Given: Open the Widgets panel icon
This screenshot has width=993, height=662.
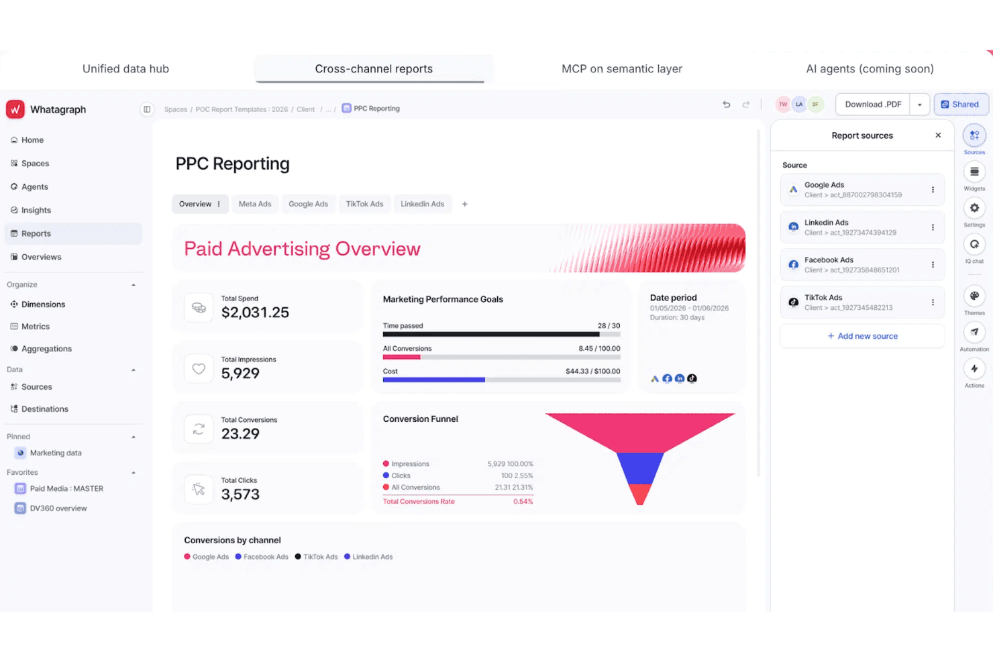Looking at the screenshot, I should [974, 172].
